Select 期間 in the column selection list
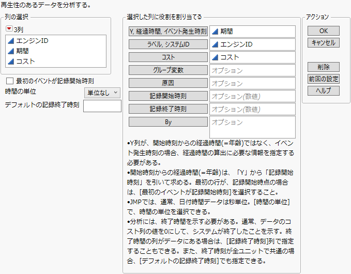Screen dimensions: 351x274 [x=22, y=51]
